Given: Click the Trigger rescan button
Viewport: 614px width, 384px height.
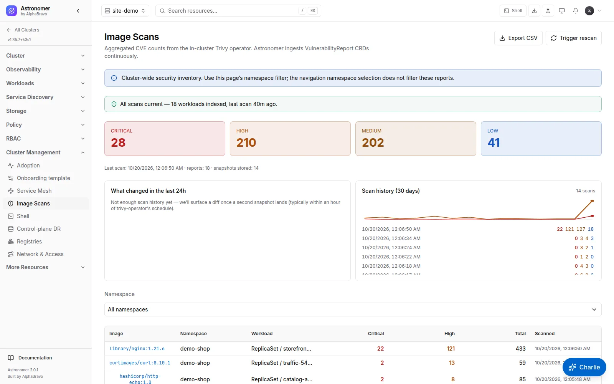Looking at the screenshot, I should coord(573,38).
